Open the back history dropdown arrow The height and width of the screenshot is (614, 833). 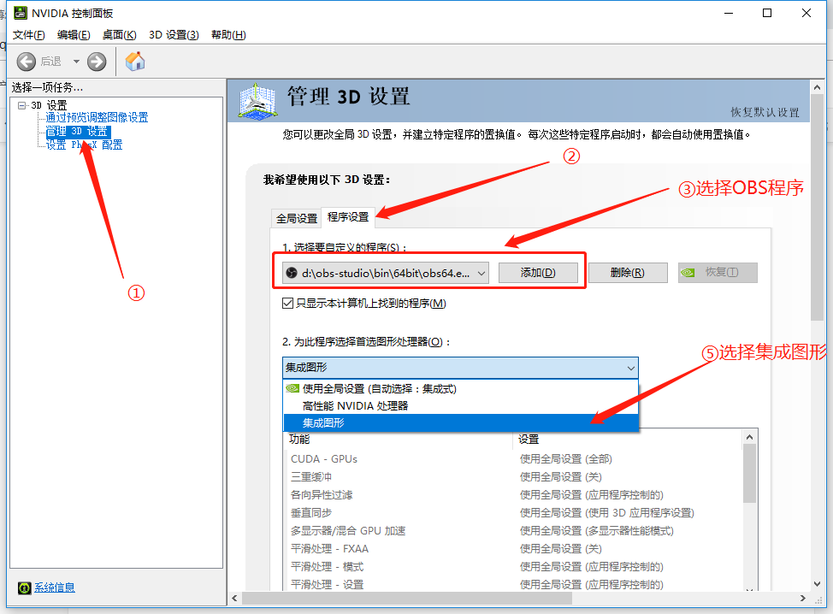tap(76, 62)
